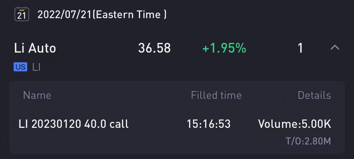This screenshot has width=354, height=159.
Task: Click the Details column header
Action: click(x=314, y=95)
